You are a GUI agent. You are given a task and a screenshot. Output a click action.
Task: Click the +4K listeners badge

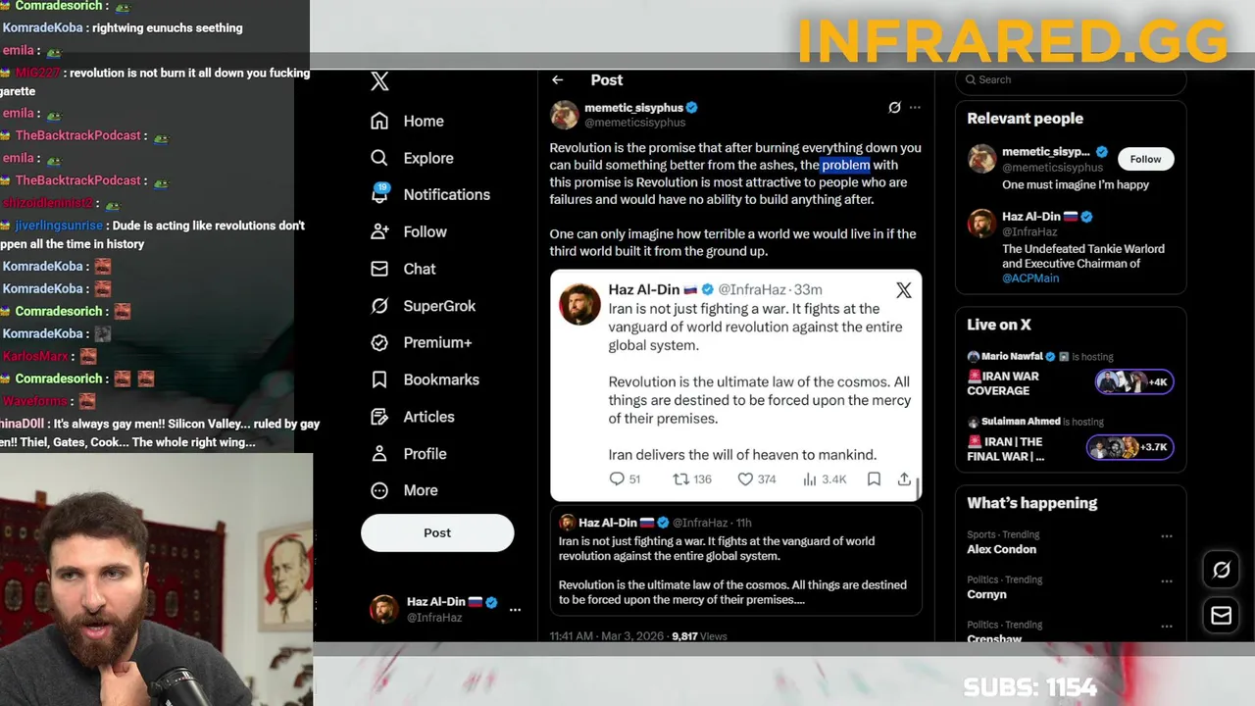1134,381
